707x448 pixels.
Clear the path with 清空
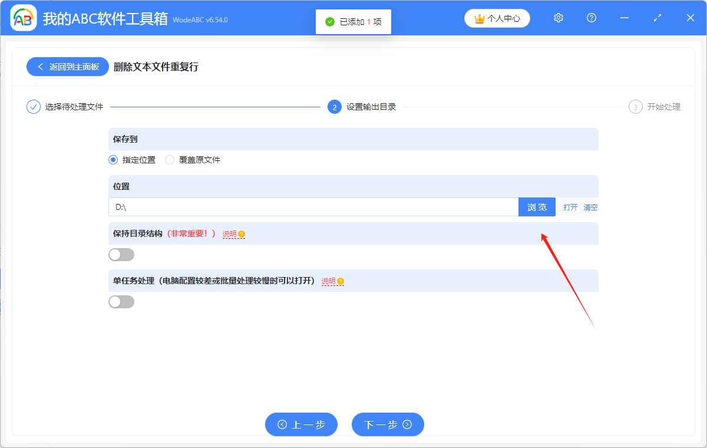[x=590, y=207]
